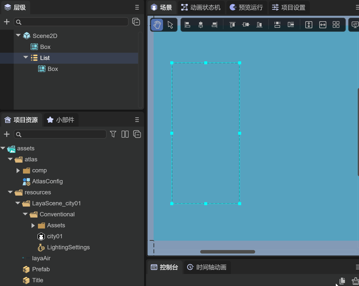
Task: Switch to the 小部件 tab
Action: [61, 120]
